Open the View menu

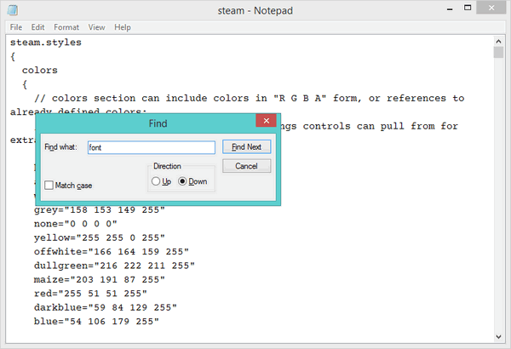tap(96, 27)
